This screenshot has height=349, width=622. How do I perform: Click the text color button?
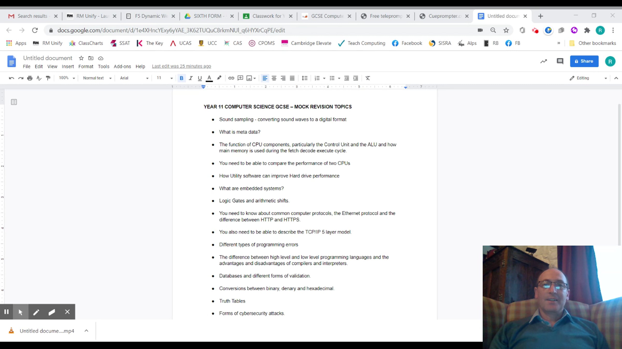[209, 78]
